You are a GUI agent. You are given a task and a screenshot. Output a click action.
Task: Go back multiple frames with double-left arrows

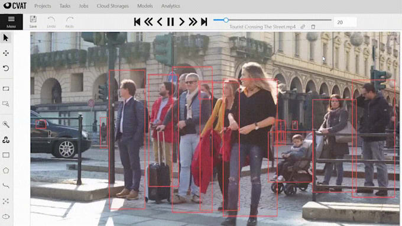(x=148, y=22)
